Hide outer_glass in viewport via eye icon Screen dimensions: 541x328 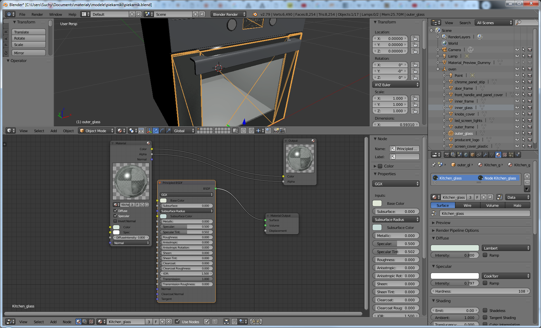pyautogui.click(x=517, y=133)
